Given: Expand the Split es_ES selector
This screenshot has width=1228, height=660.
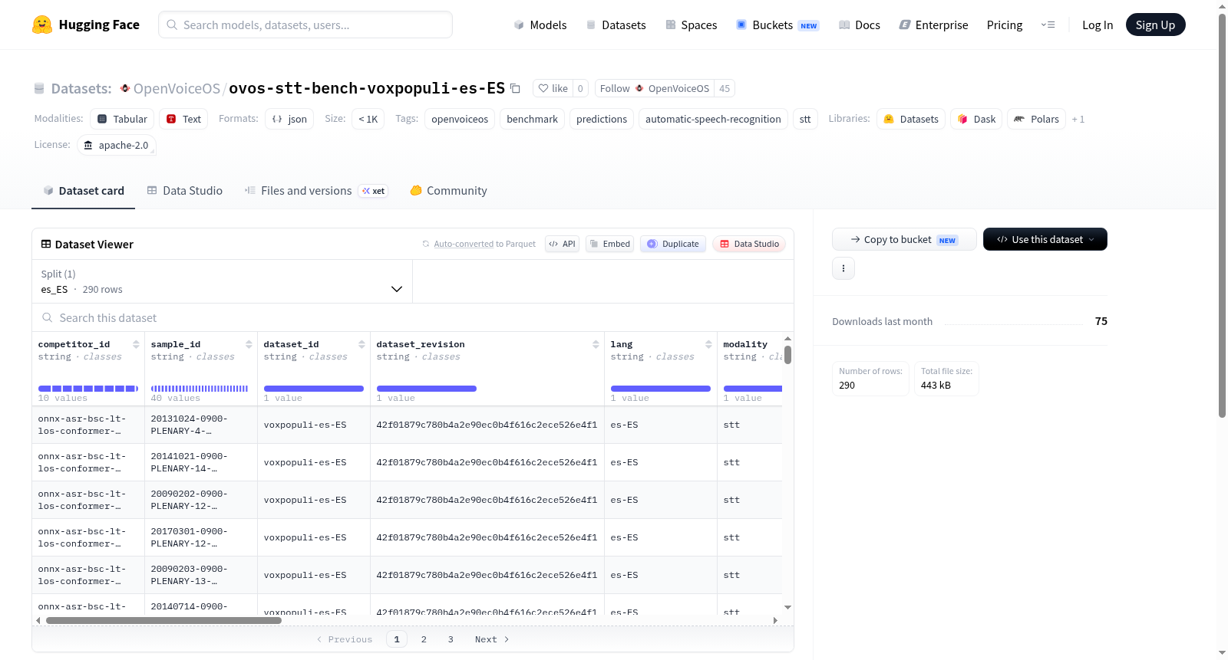Looking at the screenshot, I should click(222, 281).
